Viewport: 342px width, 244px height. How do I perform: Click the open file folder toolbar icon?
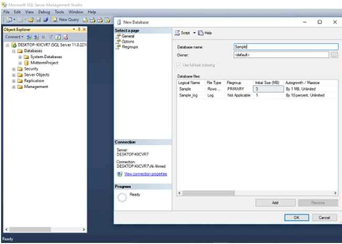coord(31,20)
